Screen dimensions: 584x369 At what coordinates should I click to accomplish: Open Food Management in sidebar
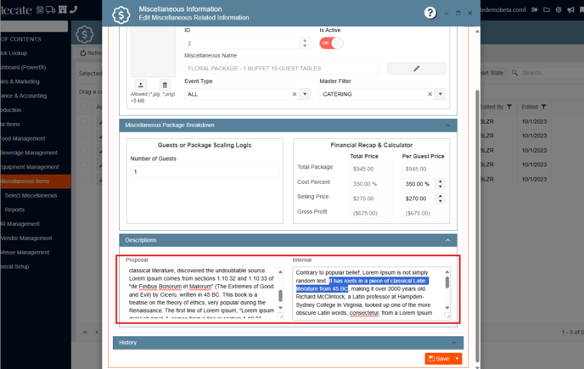click(36, 138)
